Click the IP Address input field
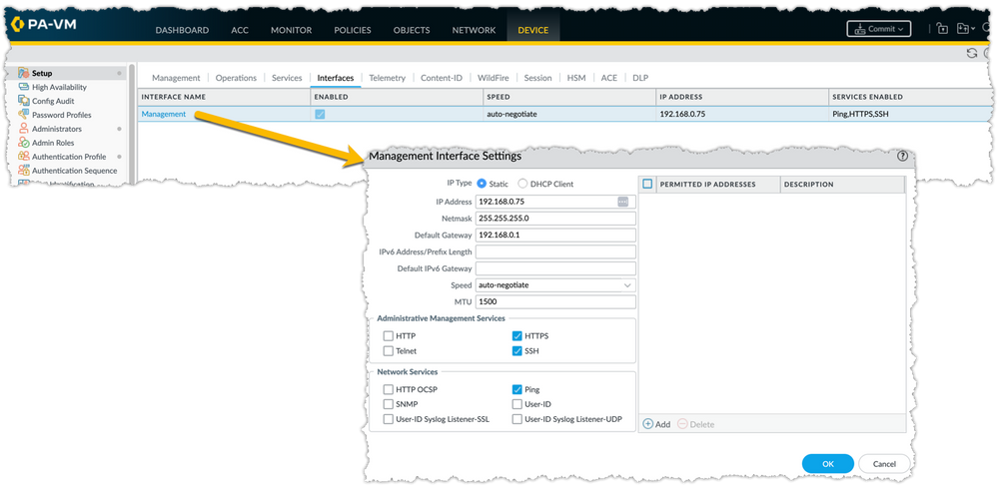998x491 pixels. (555, 202)
